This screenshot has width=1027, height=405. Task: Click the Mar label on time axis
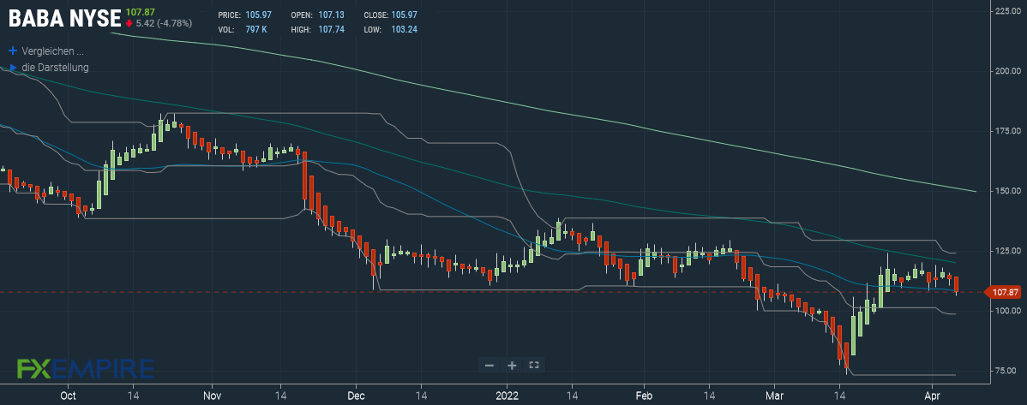tap(774, 396)
